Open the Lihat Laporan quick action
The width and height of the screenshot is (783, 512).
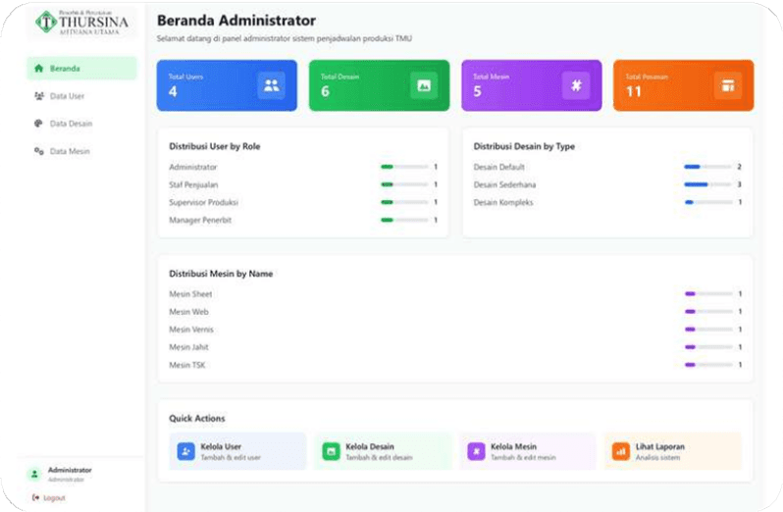pyautogui.click(x=672, y=451)
